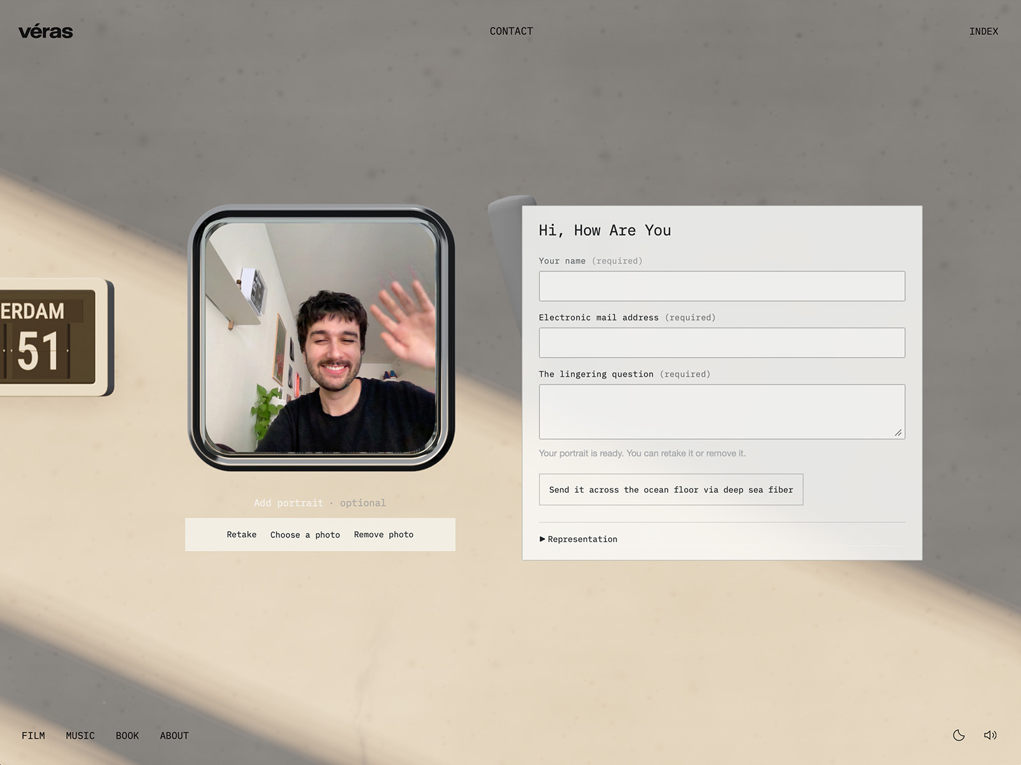
Task: Toggle dark mode with the moon icon
Action: click(x=958, y=735)
